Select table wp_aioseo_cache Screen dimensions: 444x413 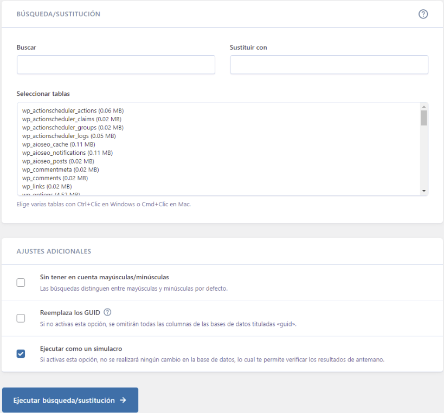(x=59, y=145)
